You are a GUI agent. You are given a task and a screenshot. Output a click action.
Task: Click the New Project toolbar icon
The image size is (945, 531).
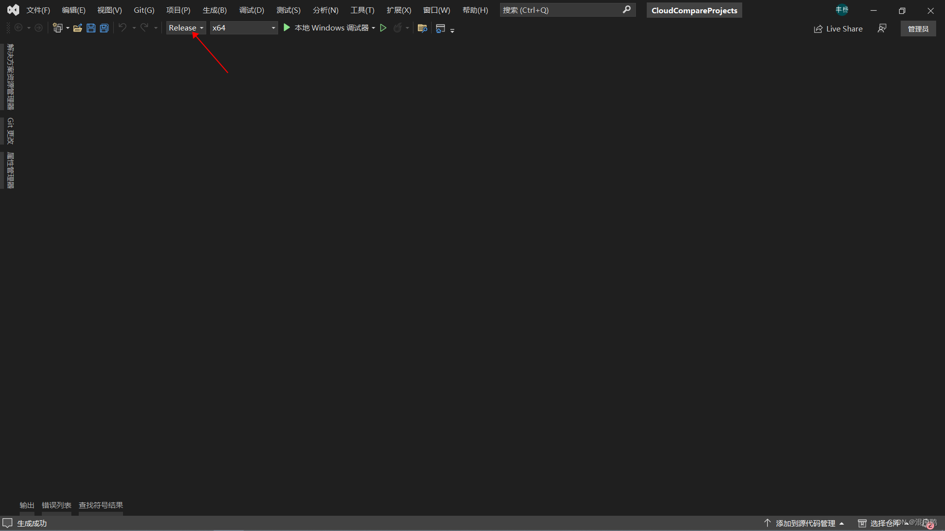tap(58, 28)
